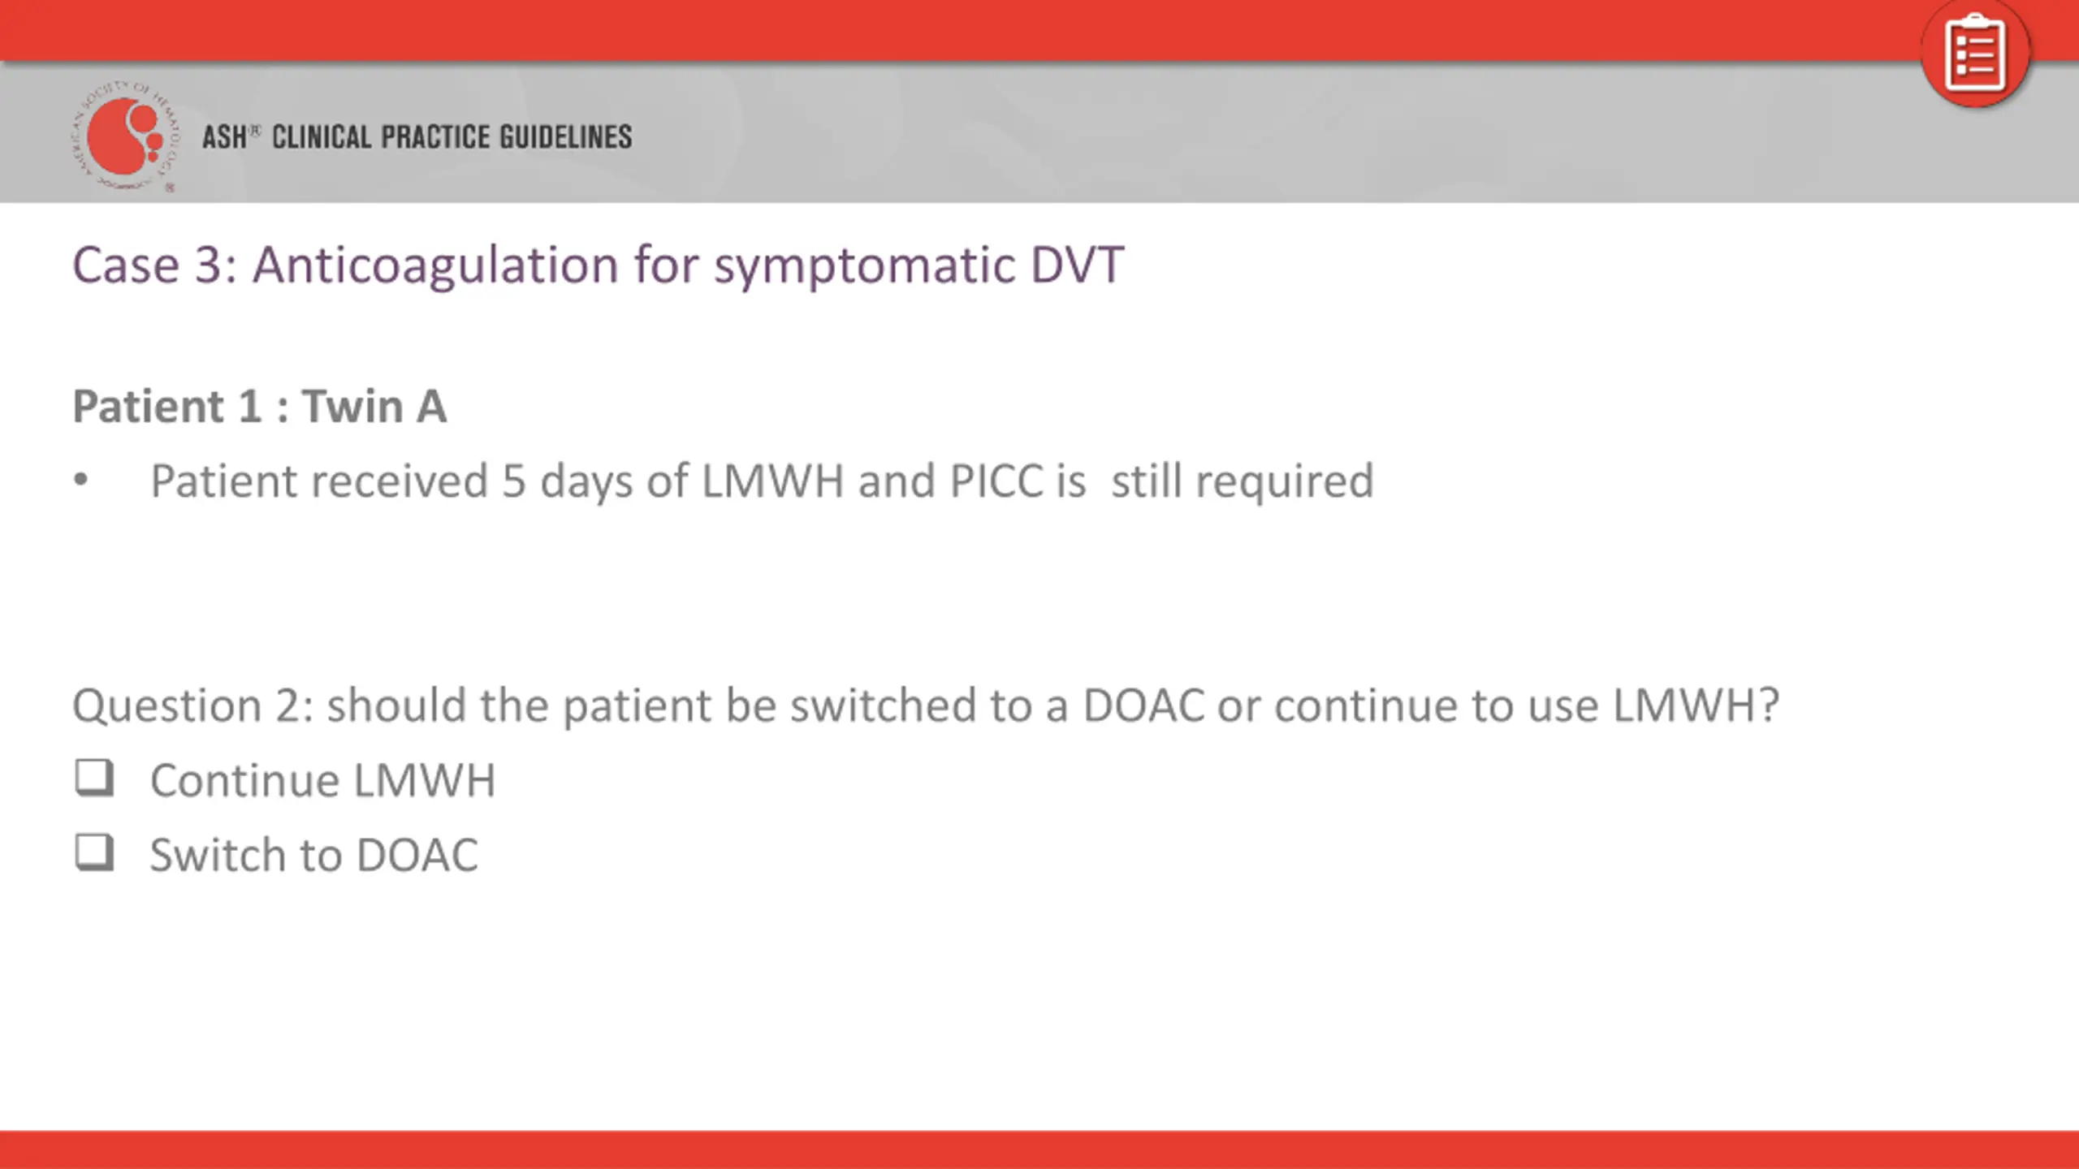Click the word PICC in the bullet
The image size is (2079, 1169).
996,481
